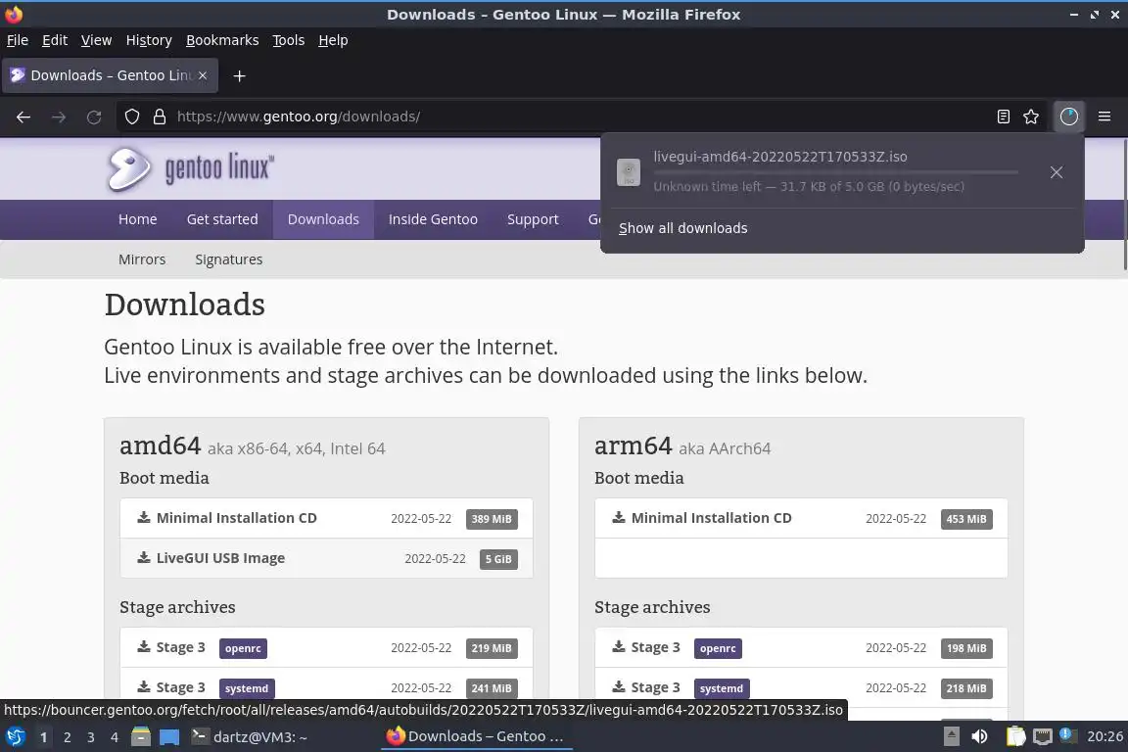Click the clipboard manager tray icon

coord(1015,736)
